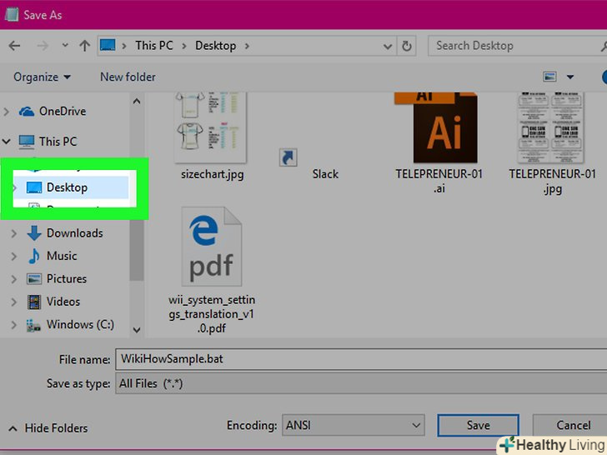Expand the Videos tree node
Screen dimensions: 607x455
(14, 302)
